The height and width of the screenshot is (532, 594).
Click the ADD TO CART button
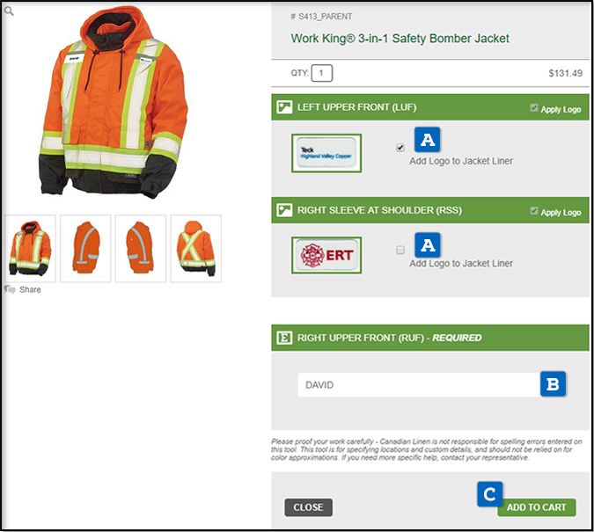pos(537,507)
